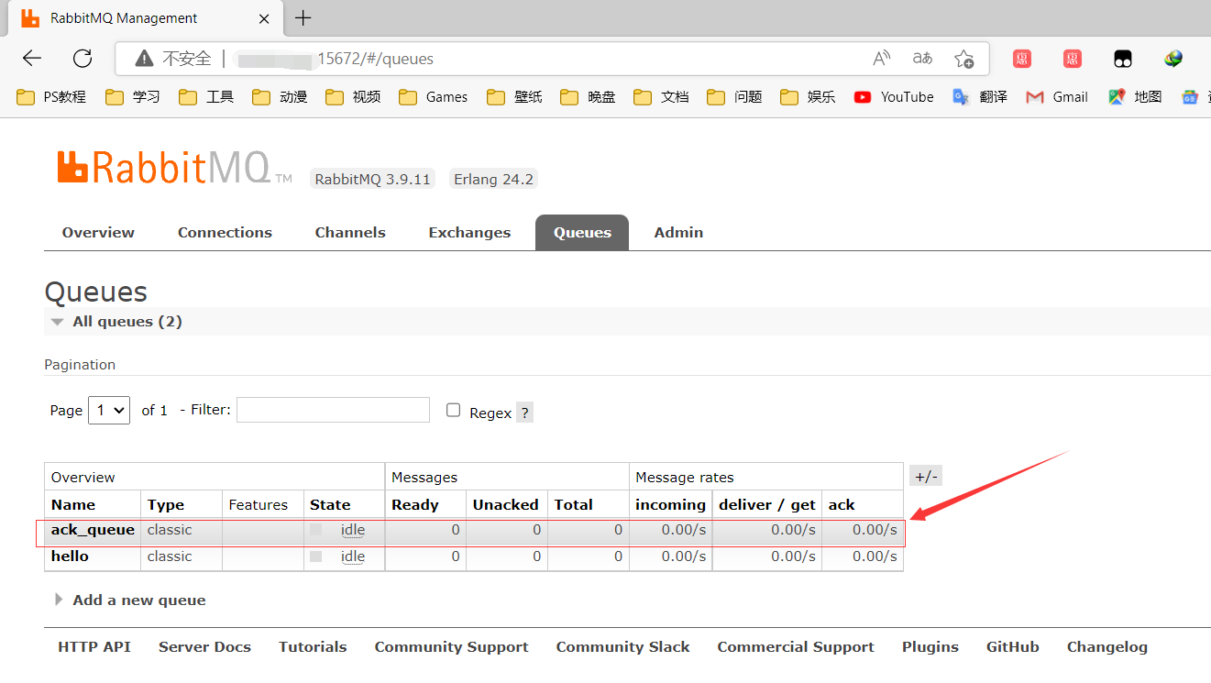Click the not-secure warning icon
Viewport: 1211px width, 683px height.
click(x=144, y=59)
